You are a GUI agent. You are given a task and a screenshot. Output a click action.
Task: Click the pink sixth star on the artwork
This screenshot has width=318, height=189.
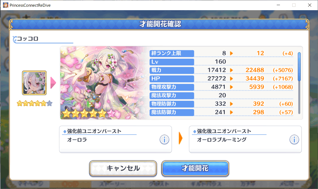click(111, 113)
